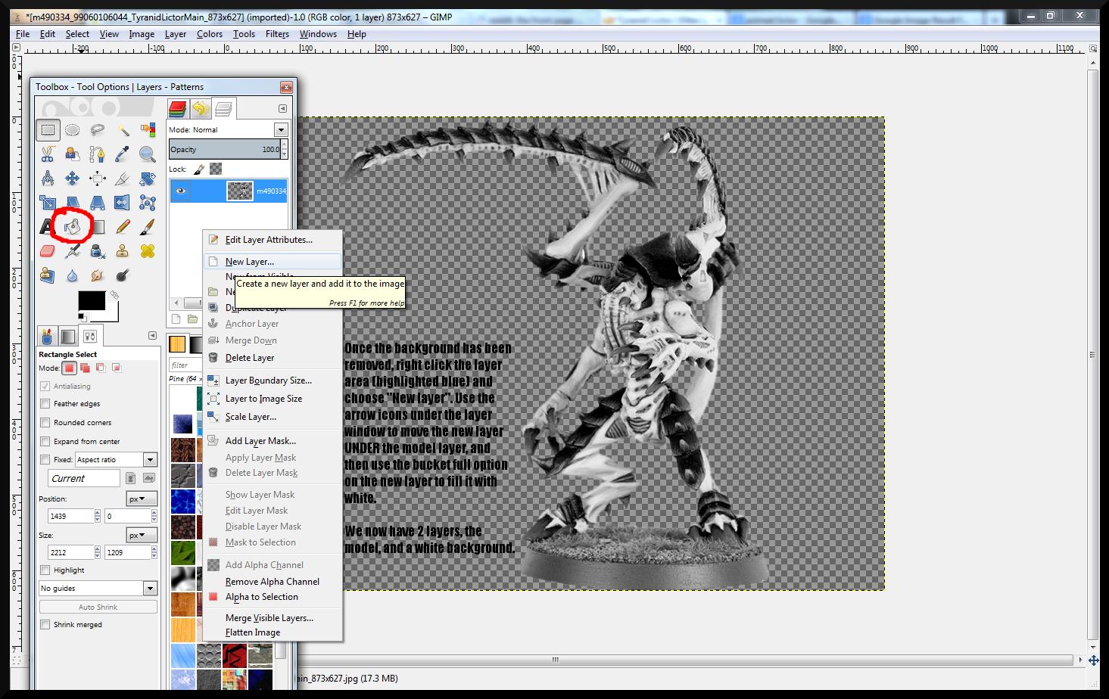Enable the Shrink merged checkbox

(45, 625)
